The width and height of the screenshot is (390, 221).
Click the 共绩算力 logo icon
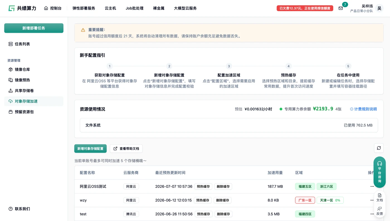click(x=11, y=8)
